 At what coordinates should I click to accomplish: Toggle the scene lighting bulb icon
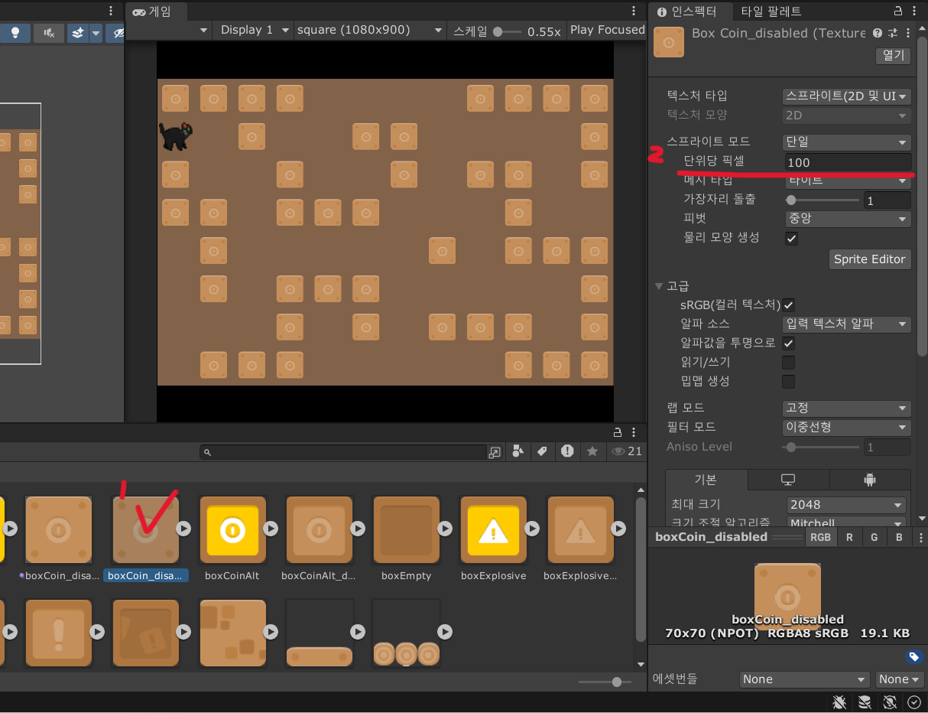click(15, 32)
